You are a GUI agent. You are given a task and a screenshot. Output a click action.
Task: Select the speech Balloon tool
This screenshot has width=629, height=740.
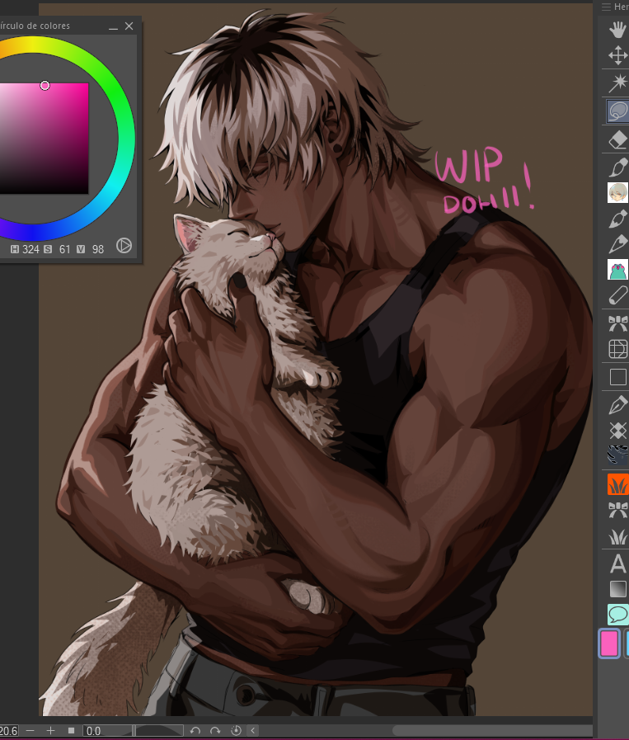point(617,615)
